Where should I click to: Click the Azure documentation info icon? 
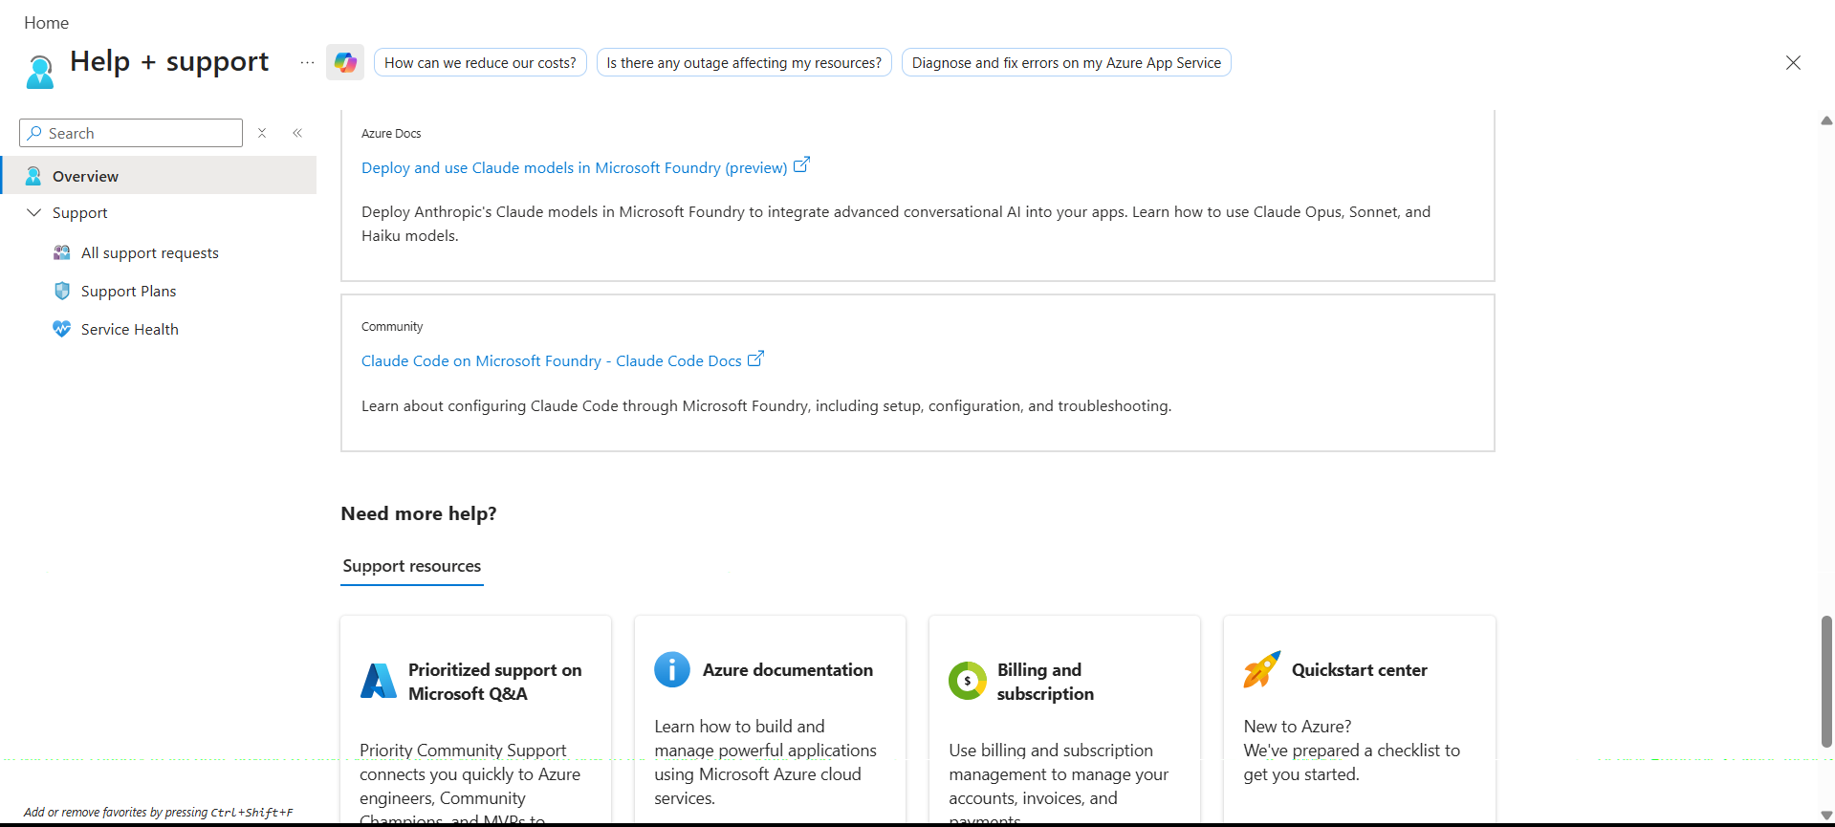(x=672, y=669)
